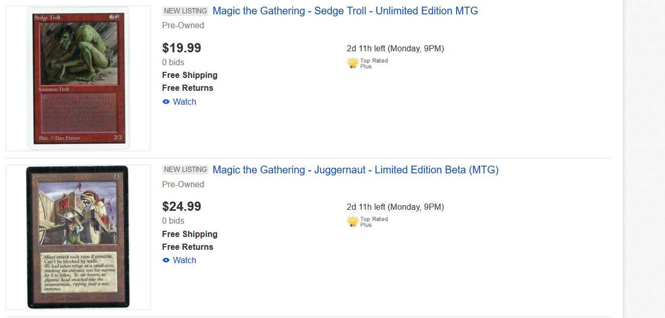The height and width of the screenshot is (318, 665).
Task: Click Free Shipping on Juggernaut listing
Action: 189,234
